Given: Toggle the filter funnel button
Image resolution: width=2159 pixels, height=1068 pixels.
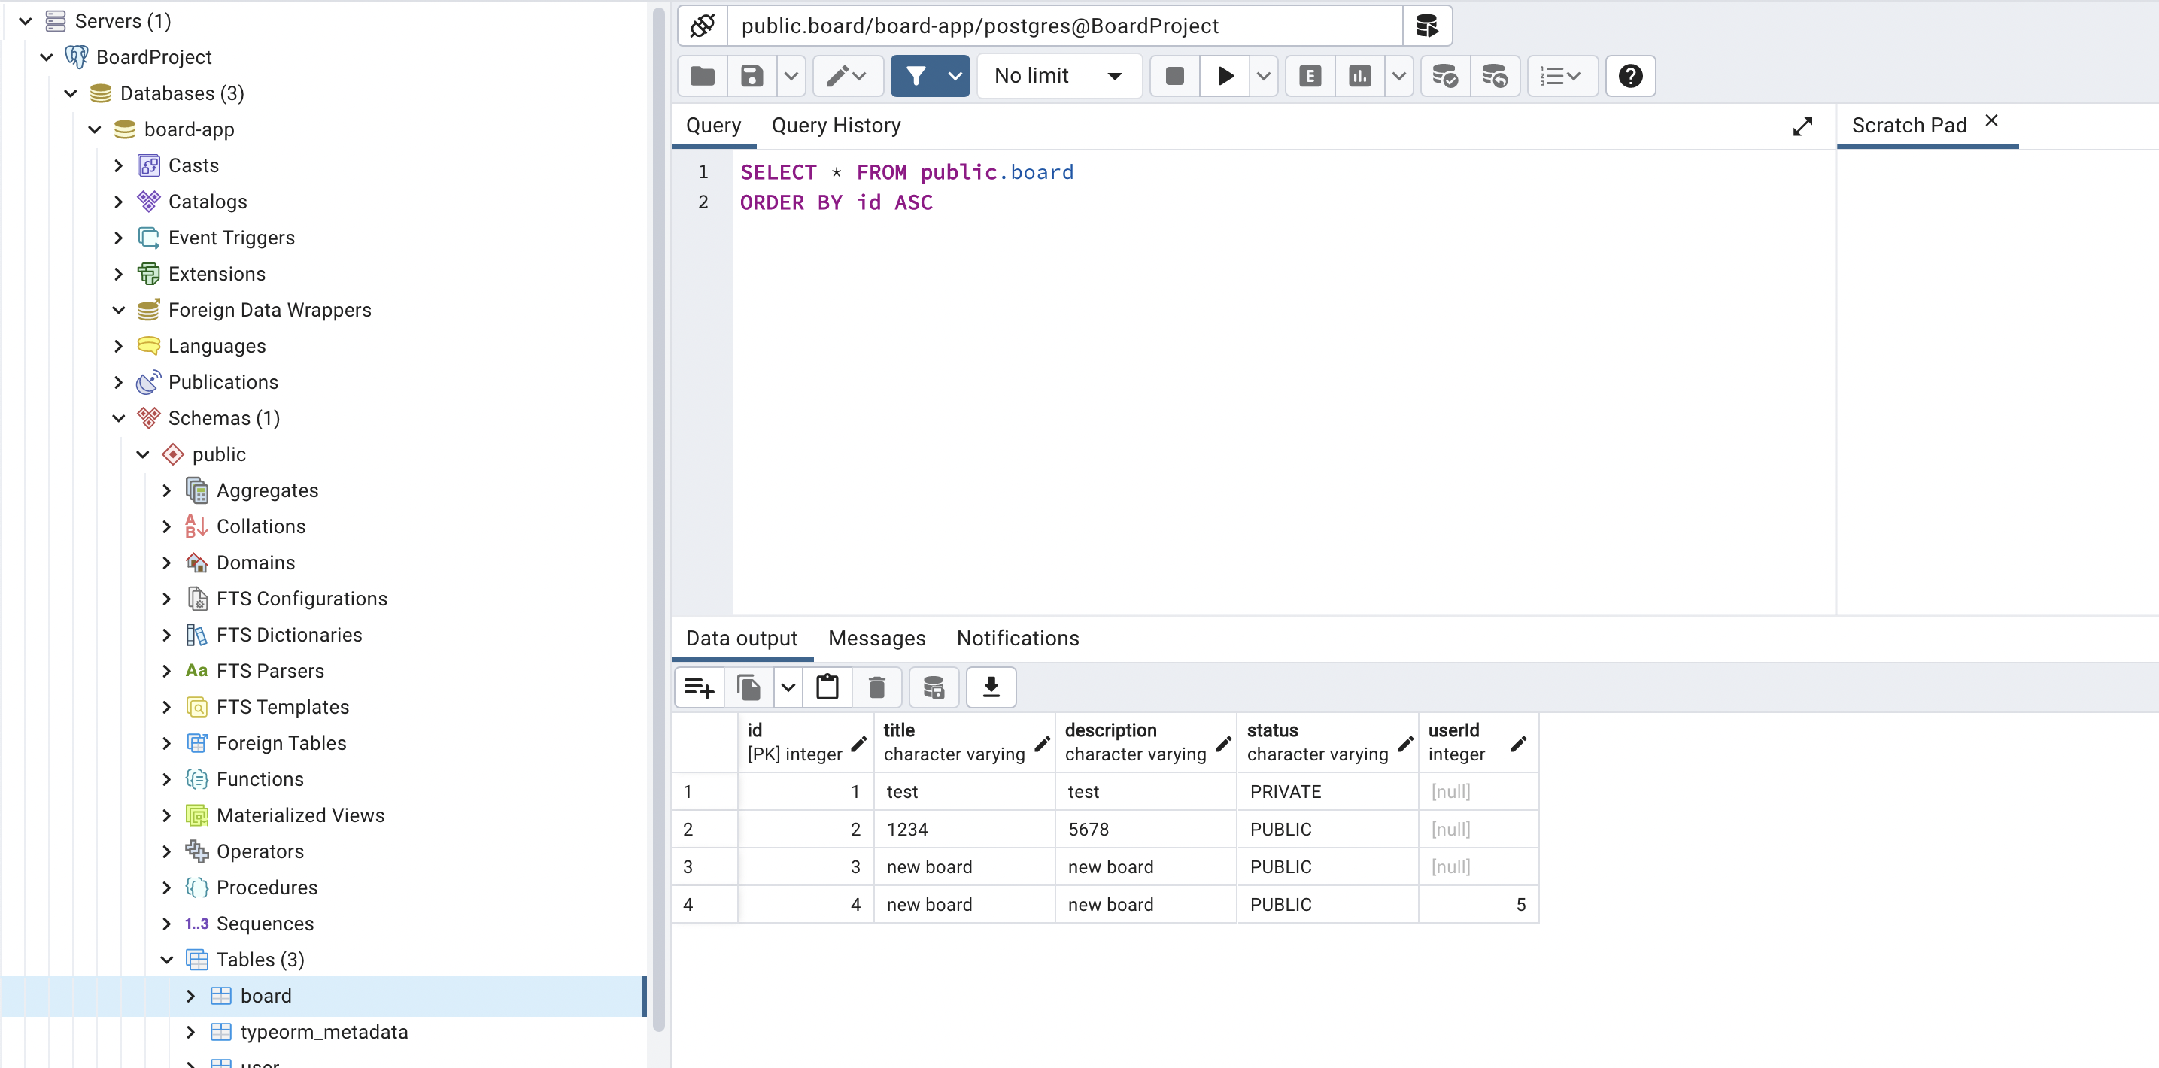Looking at the screenshot, I should (x=916, y=76).
